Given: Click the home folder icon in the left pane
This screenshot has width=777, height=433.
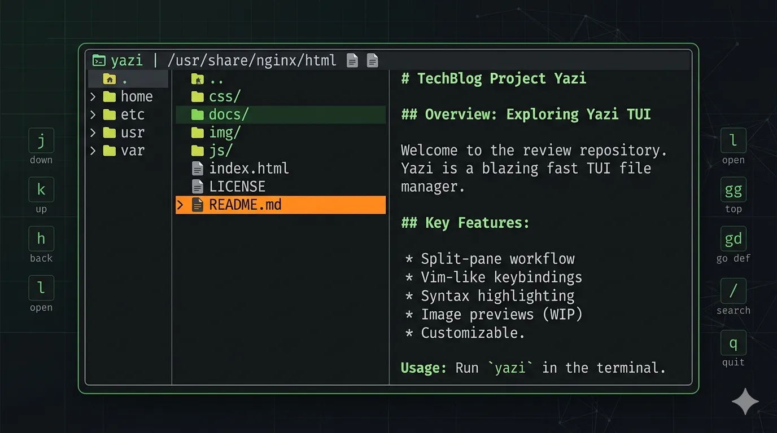Looking at the screenshot, I should tap(110, 96).
